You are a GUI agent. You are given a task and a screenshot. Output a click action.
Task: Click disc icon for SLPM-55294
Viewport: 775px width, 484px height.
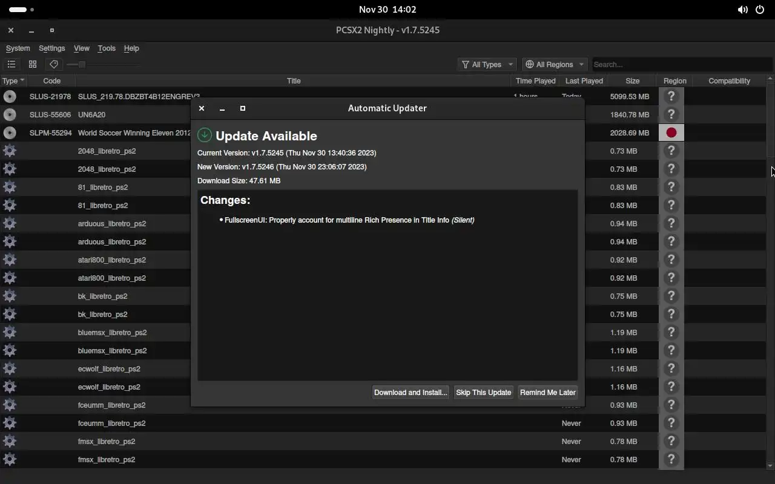10,132
